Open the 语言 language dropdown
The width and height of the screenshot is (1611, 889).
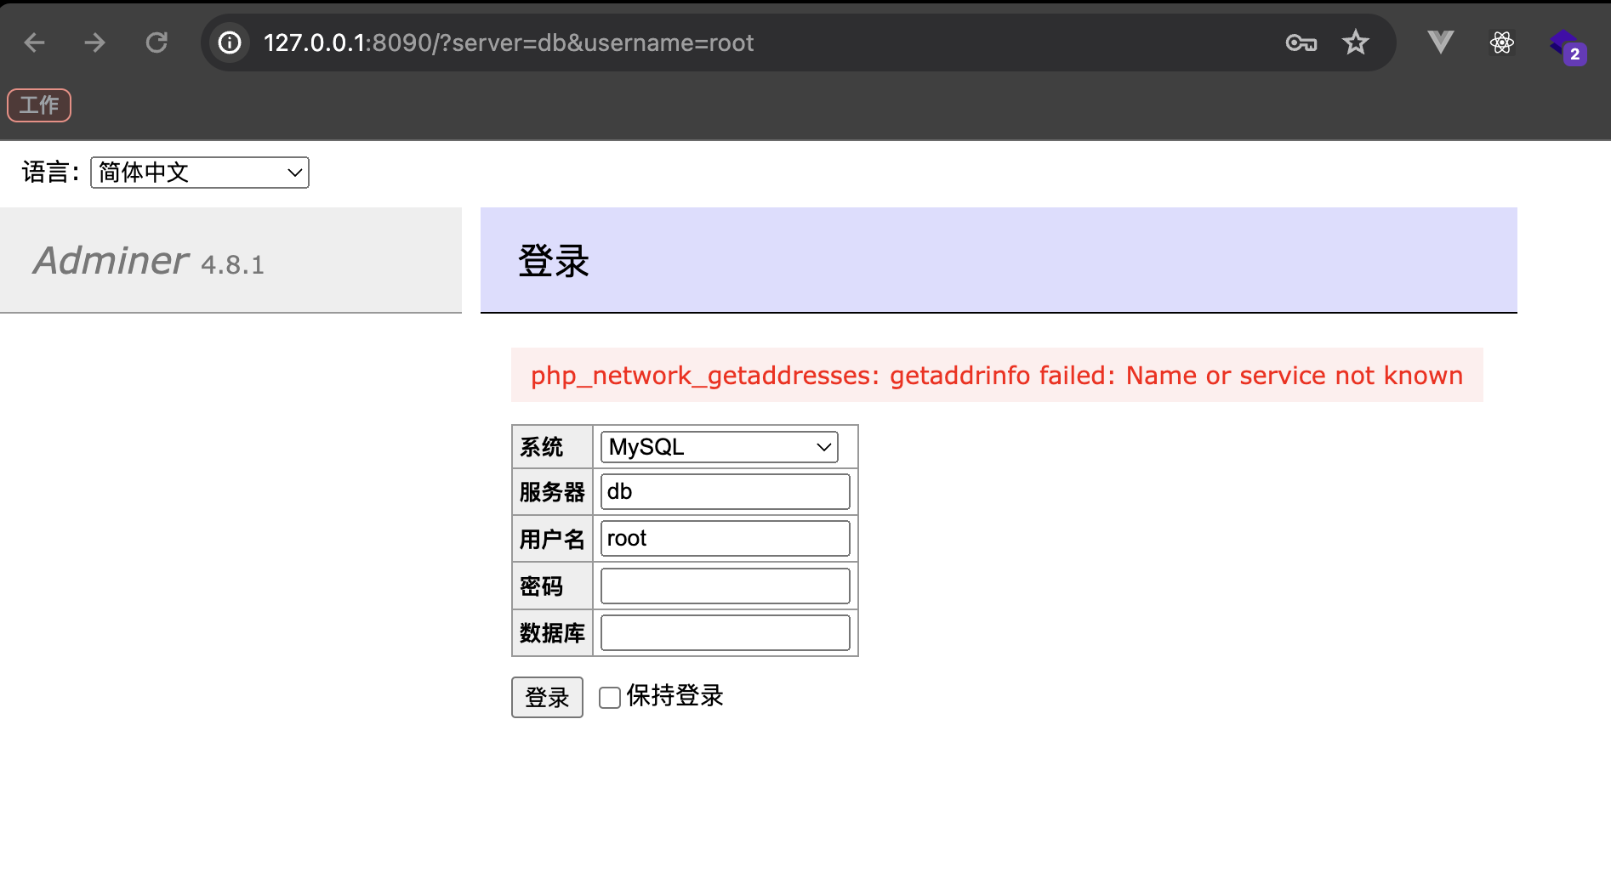click(200, 173)
